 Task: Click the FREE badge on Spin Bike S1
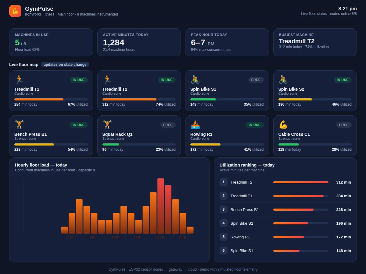(256, 80)
